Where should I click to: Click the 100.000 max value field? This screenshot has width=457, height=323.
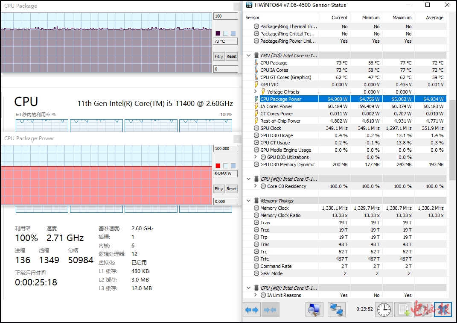[225, 149]
